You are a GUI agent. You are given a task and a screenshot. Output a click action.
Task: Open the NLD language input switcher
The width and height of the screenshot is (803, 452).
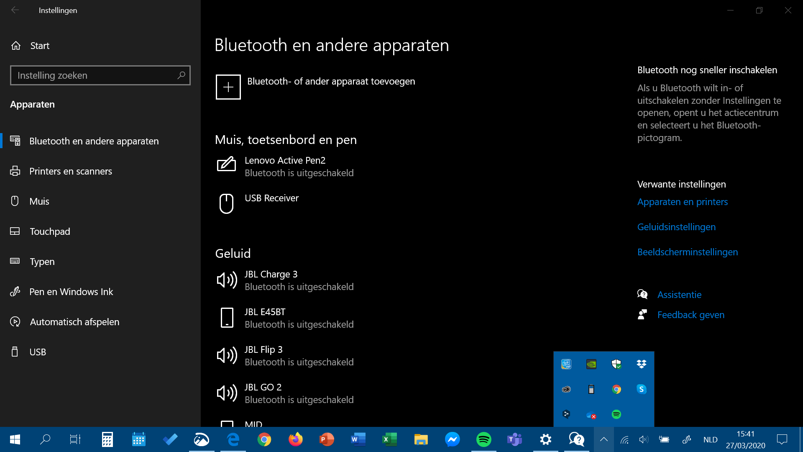(710, 439)
